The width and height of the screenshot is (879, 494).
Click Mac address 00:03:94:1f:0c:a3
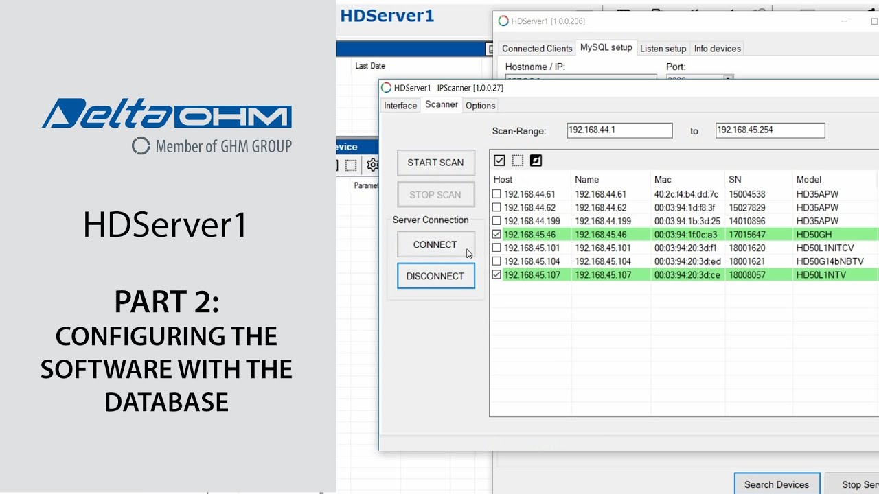click(685, 234)
